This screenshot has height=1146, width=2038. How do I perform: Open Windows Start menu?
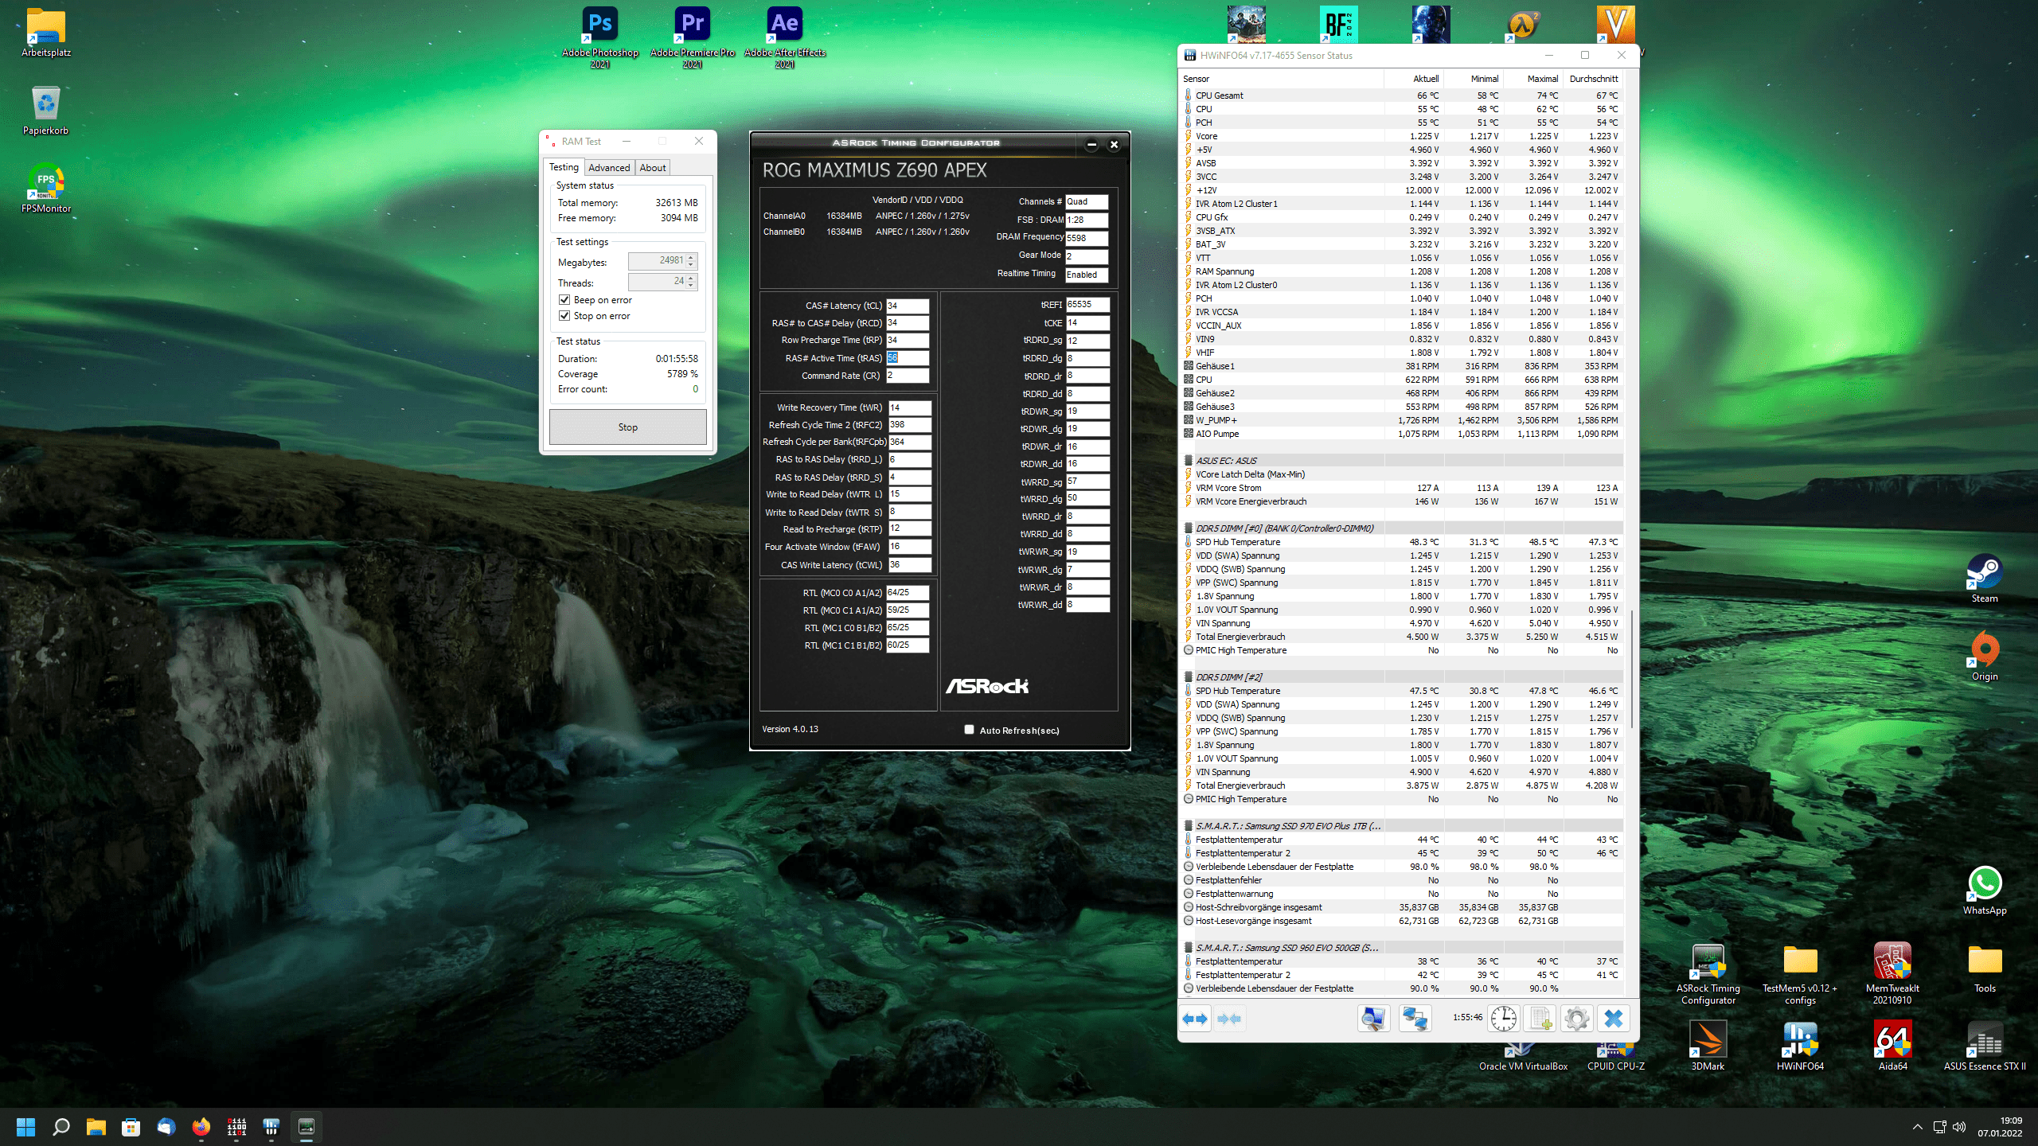tap(25, 1127)
